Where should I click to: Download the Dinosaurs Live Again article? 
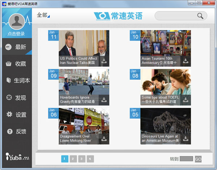[186, 139]
